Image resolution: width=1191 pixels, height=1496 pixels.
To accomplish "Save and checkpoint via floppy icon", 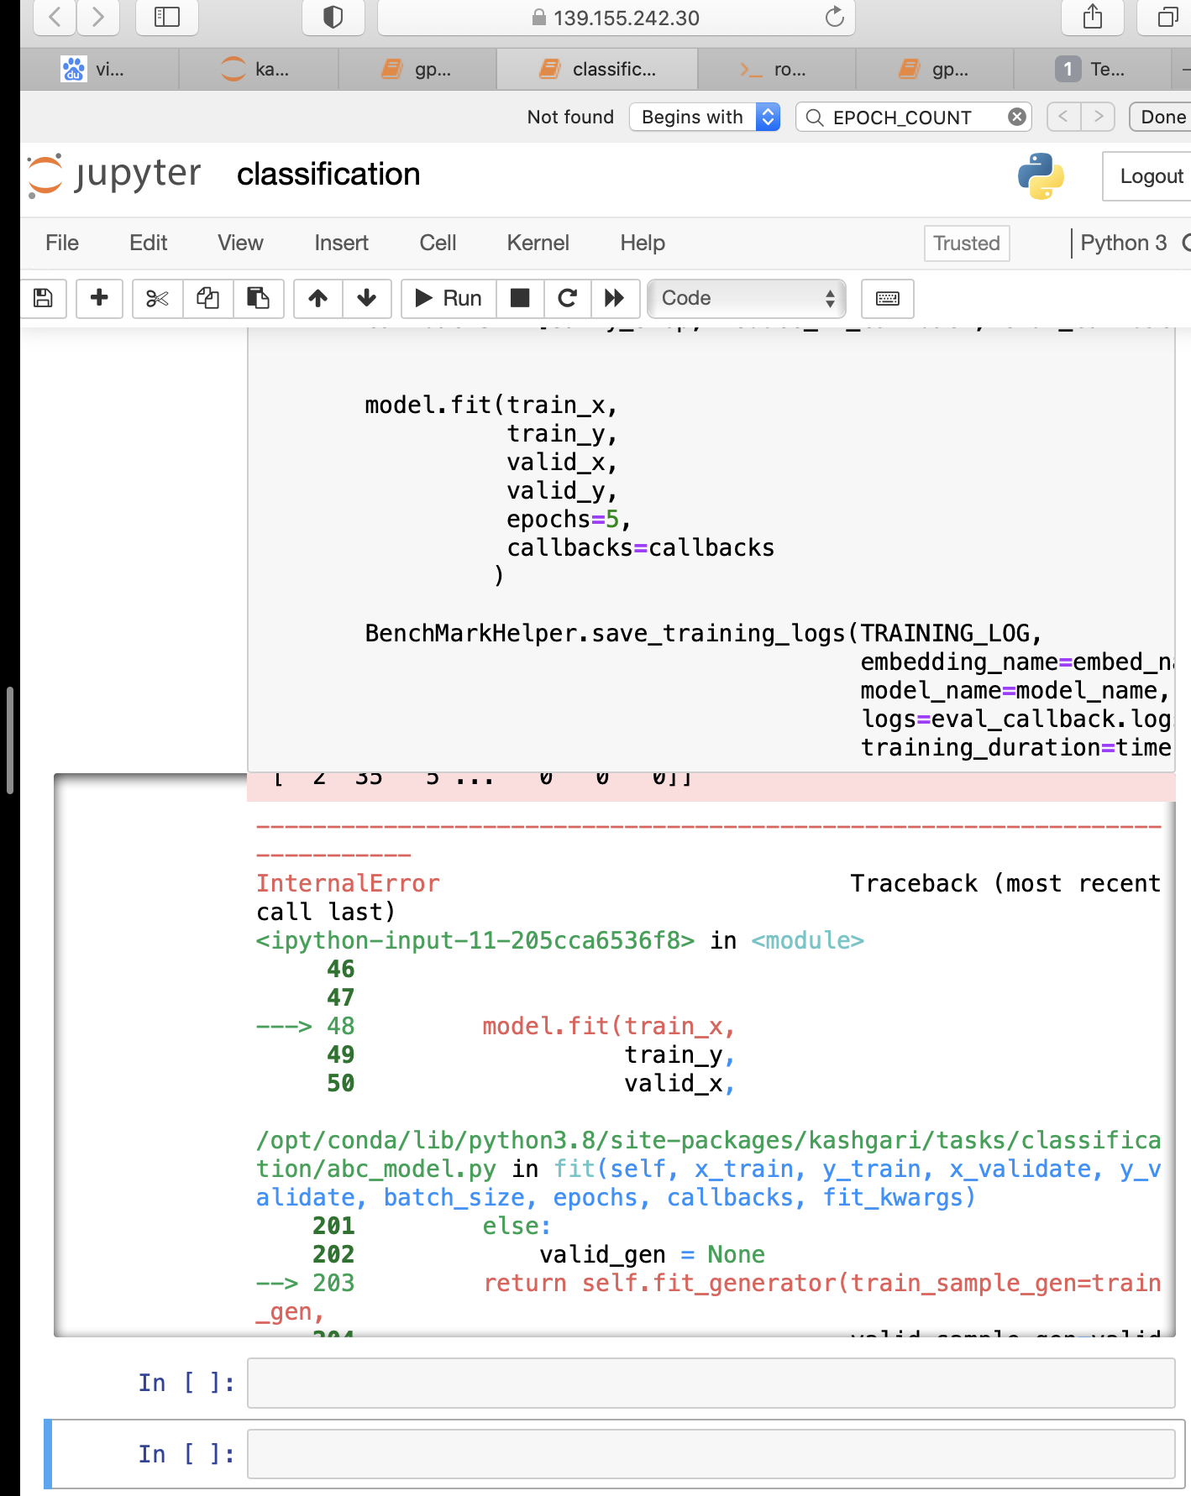I will pyautogui.click(x=43, y=298).
